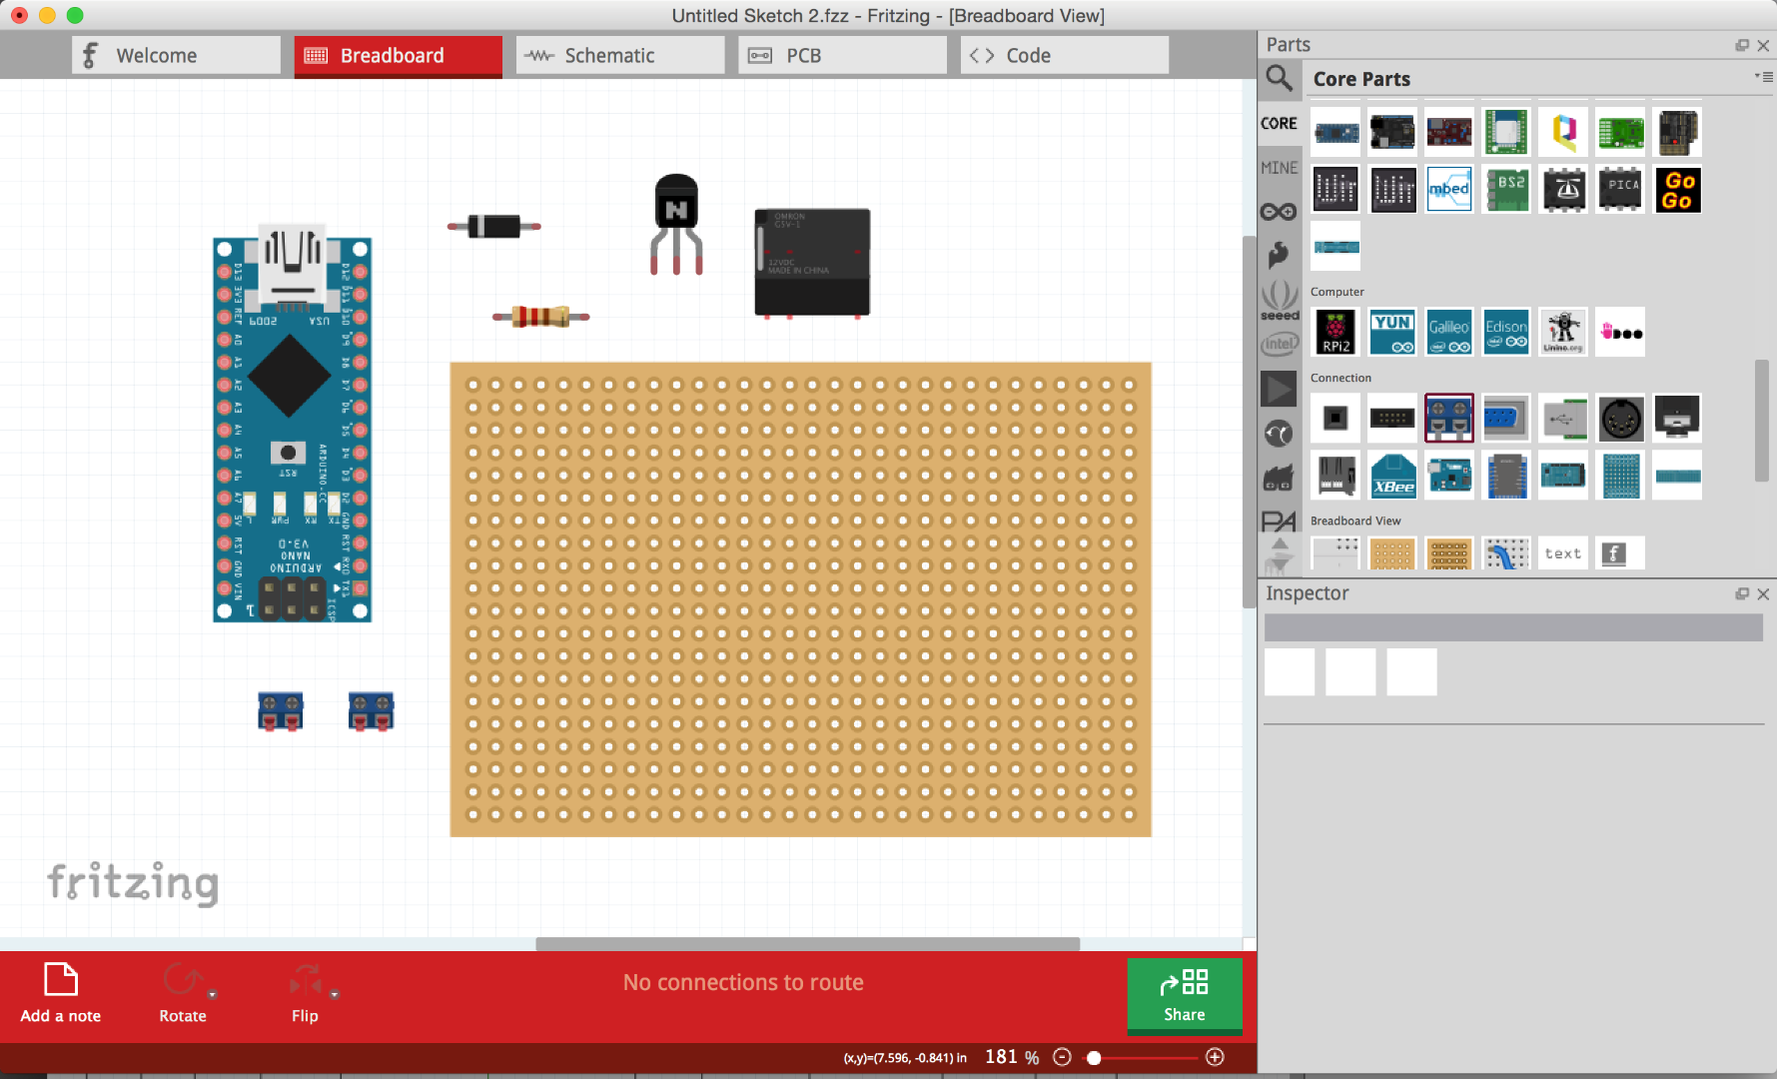Open the Rotate options dropdown
The image size is (1777, 1079).
(x=213, y=994)
